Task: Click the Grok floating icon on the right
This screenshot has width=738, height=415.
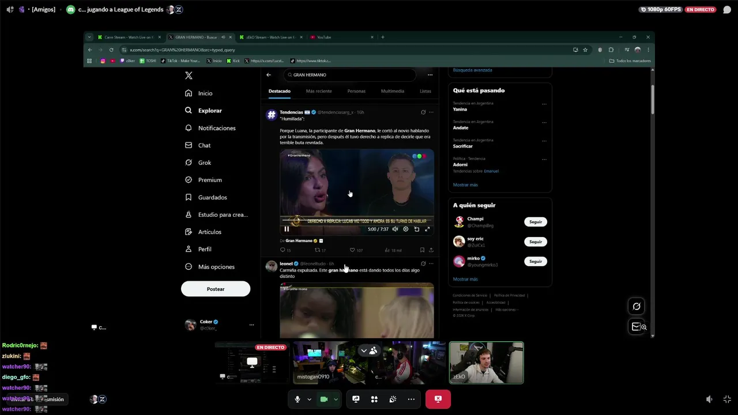Action: pyautogui.click(x=637, y=307)
